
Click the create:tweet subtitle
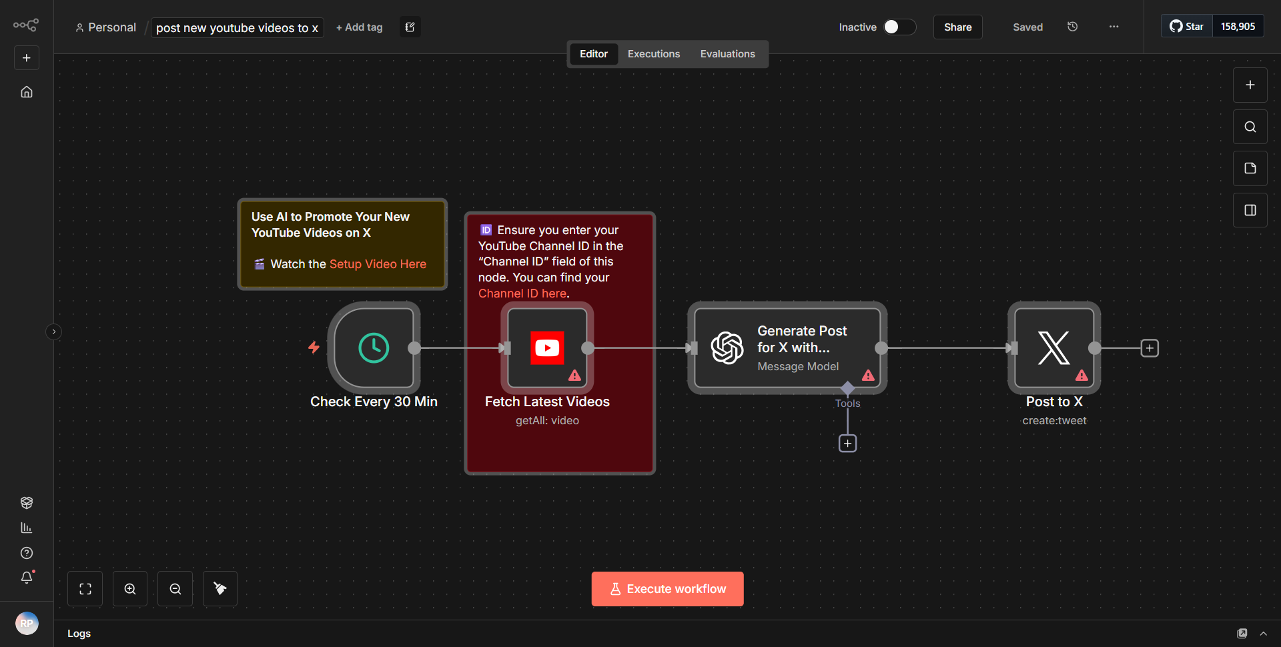click(1054, 421)
